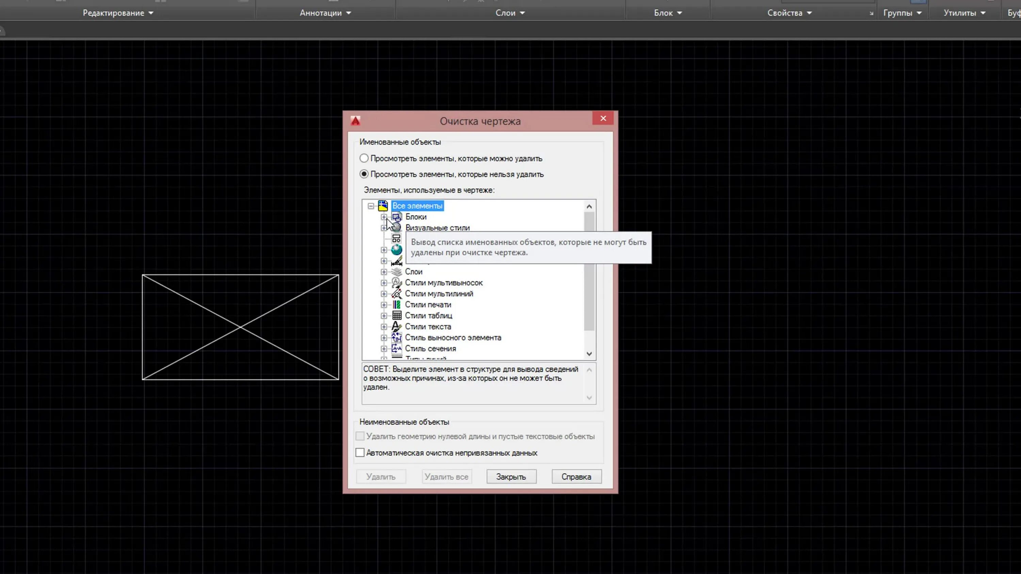Expand the Стили мультивыносок tree node

tap(384, 283)
